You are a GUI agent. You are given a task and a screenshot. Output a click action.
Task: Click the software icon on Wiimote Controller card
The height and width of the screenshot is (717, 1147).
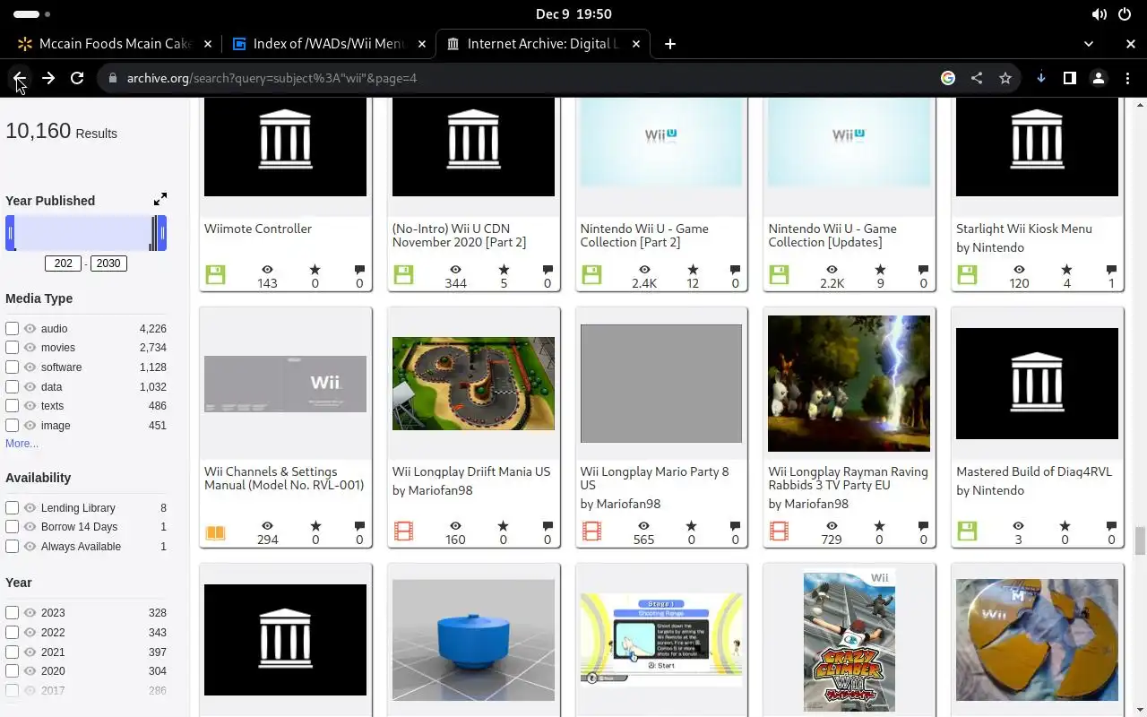pos(215,275)
